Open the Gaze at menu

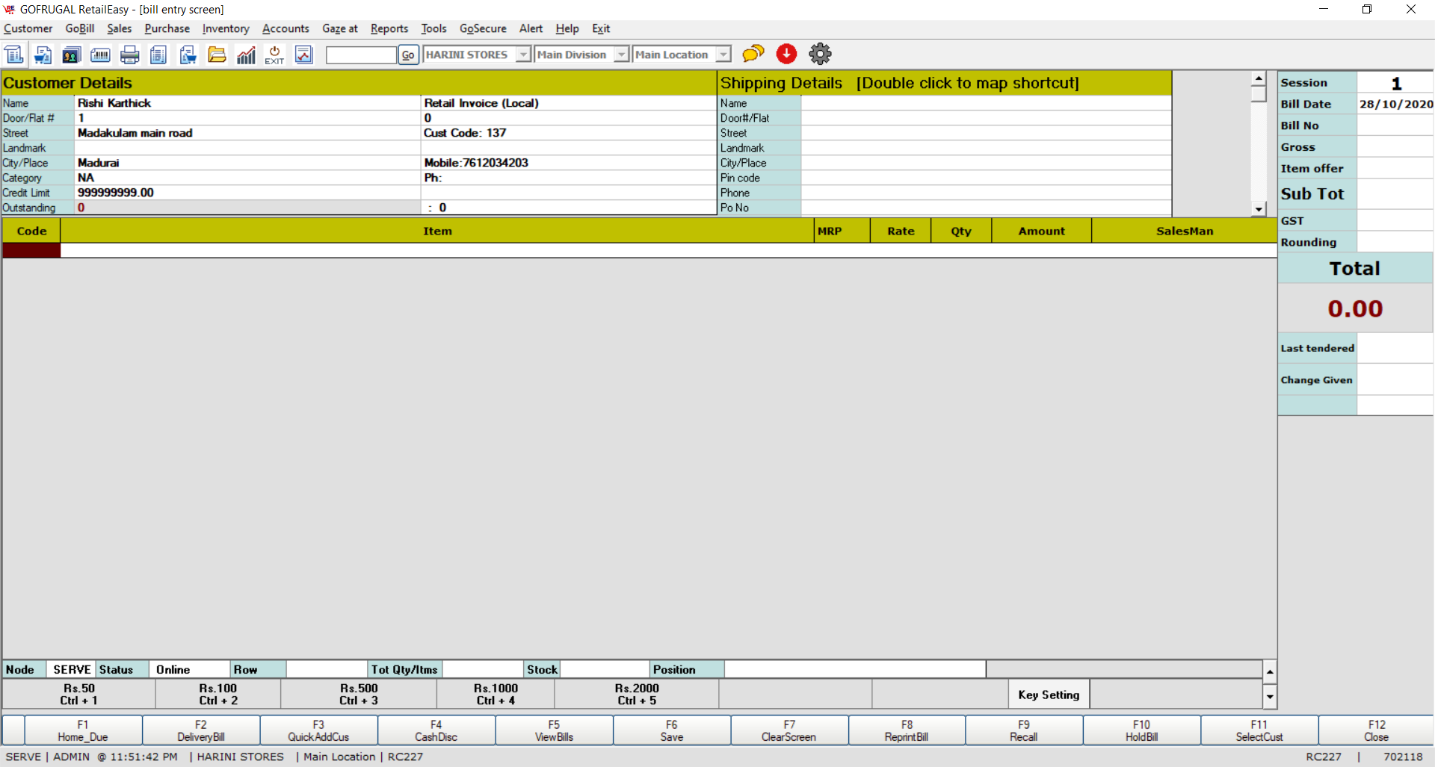340,28
